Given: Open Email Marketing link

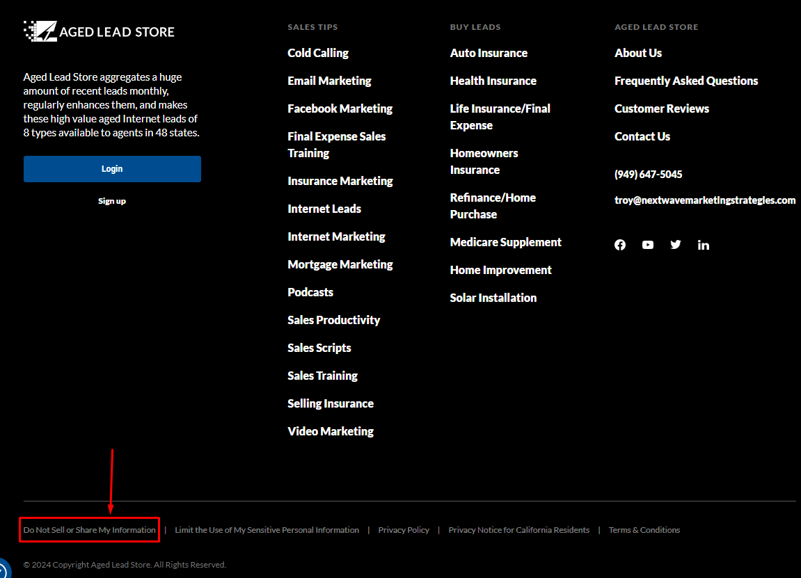Looking at the screenshot, I should coord(329,81).
